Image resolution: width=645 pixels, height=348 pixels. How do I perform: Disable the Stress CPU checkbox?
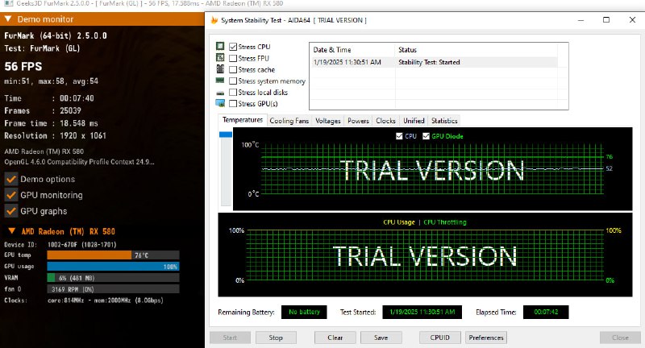coord(233,47)
